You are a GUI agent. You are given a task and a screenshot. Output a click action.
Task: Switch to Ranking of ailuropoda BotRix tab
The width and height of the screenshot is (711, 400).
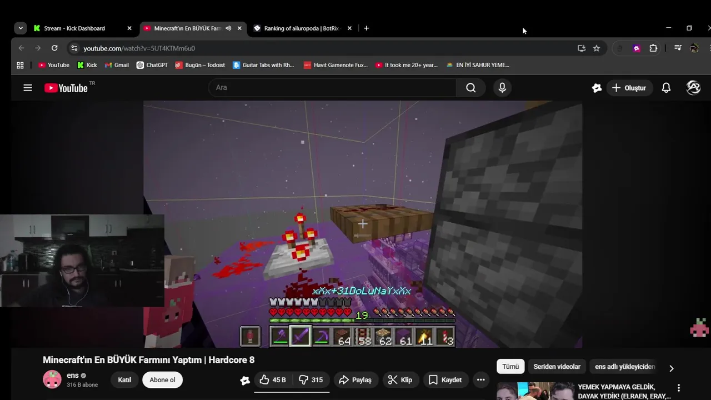point(301,28)
